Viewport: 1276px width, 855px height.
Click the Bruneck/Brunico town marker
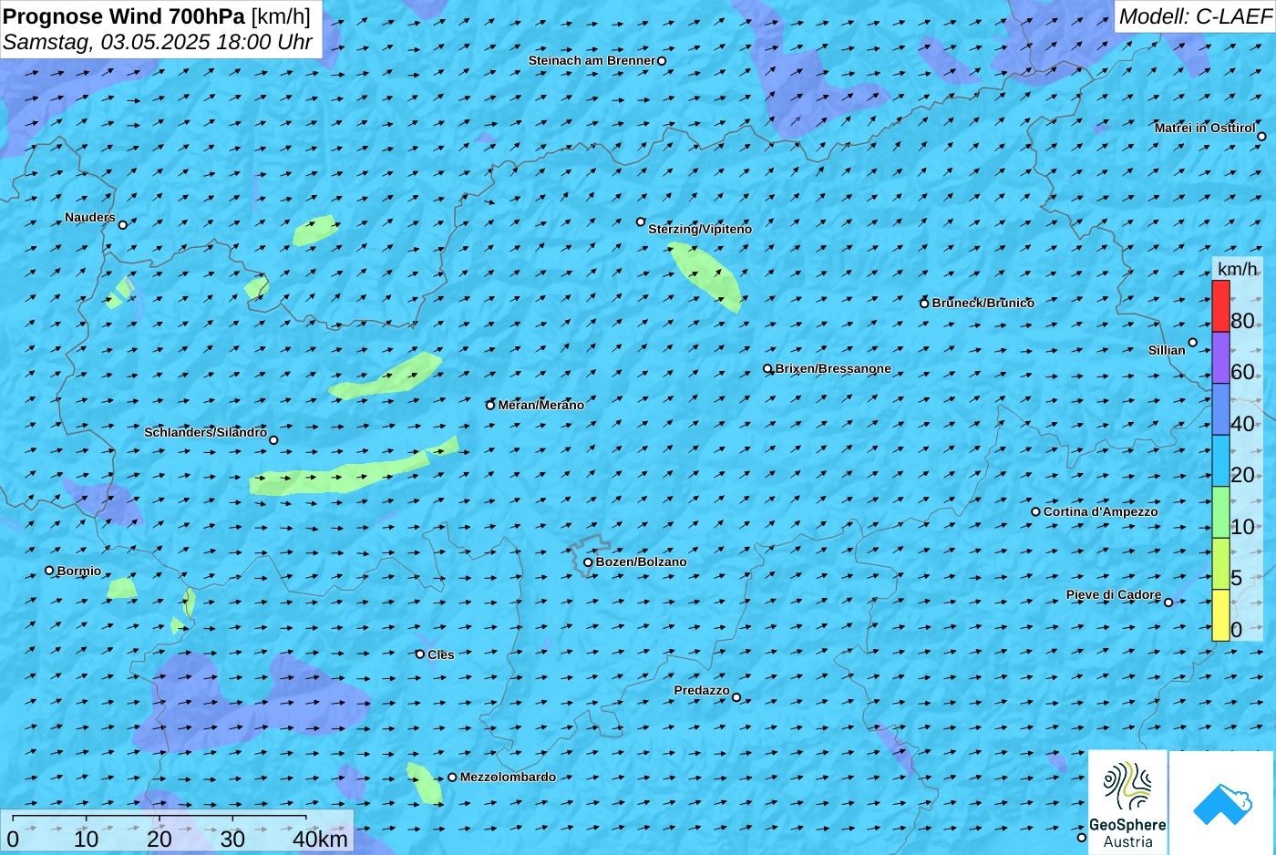pos(924,304)
